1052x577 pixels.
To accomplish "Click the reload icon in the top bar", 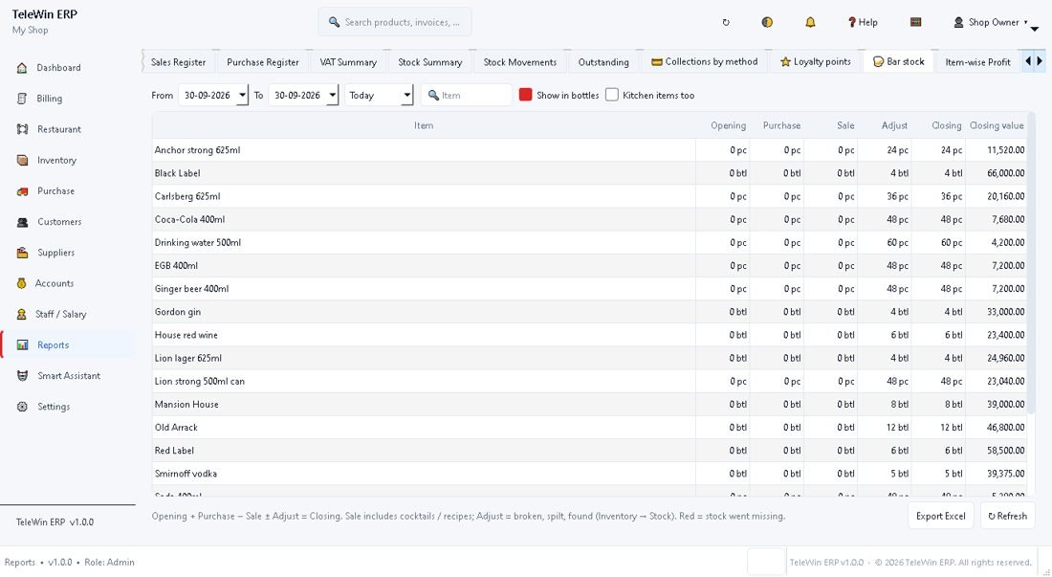I will (x=726, y=22).
